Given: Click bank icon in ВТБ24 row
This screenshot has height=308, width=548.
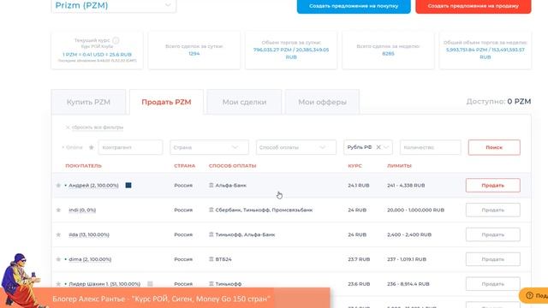Looking at the screenshot, I should (x=211, y=259).
